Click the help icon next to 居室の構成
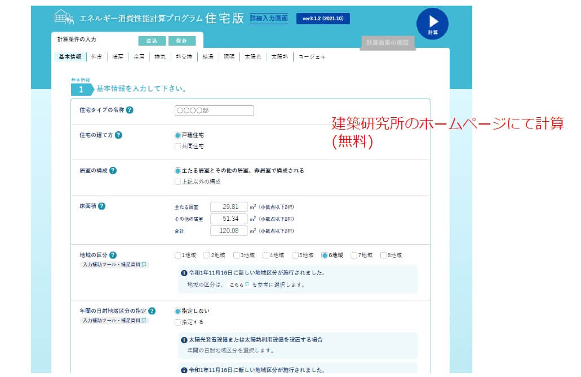The width and height of the screenshot is (581, 377). point(113,170)
